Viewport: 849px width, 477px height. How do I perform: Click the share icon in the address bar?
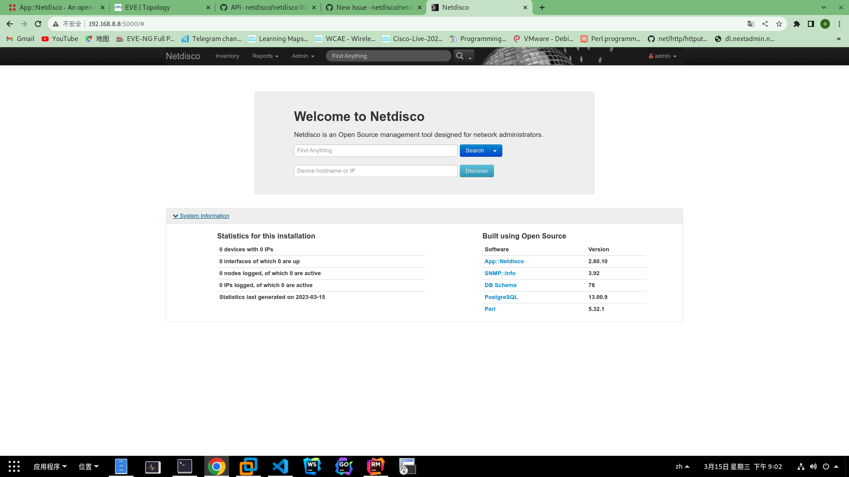(x=765, y=24)
